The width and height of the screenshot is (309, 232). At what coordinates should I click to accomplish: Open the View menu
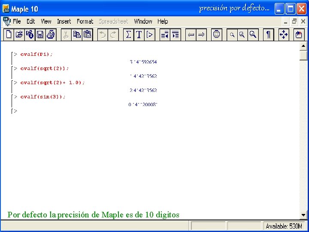click(x=46, y=21)
